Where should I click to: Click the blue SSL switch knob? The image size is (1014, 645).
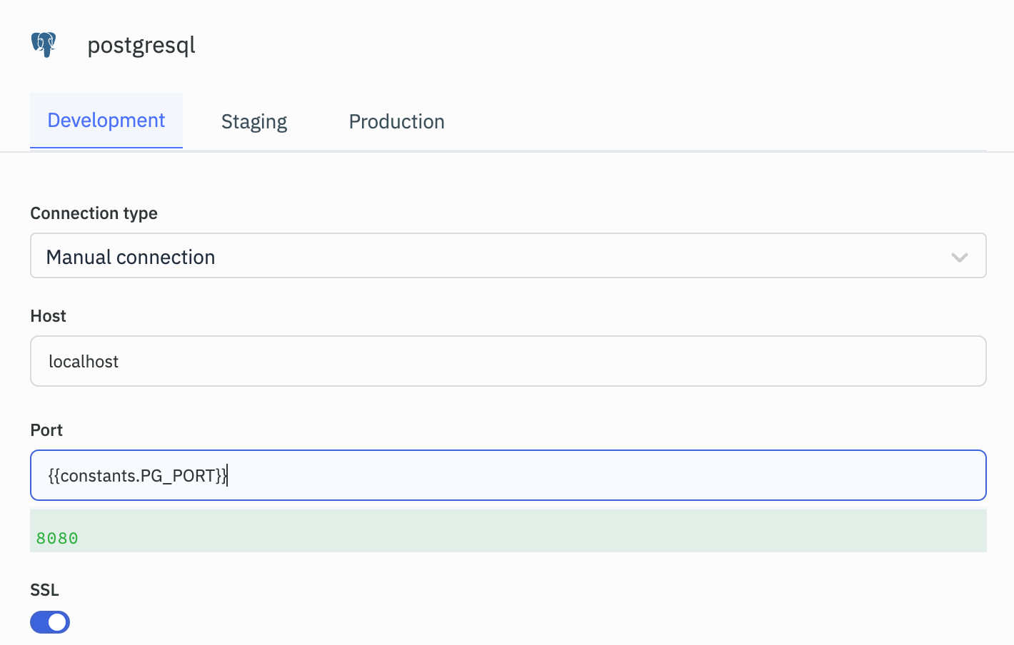pyautogui.click(x=59, y=621)
